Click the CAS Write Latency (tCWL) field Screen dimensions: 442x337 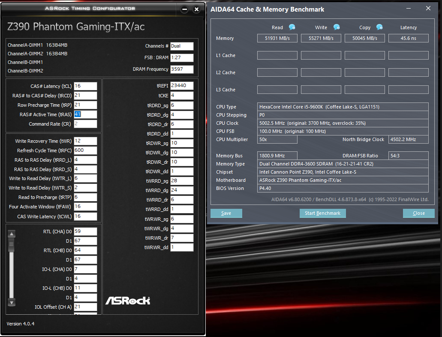[x=85, y=216]
